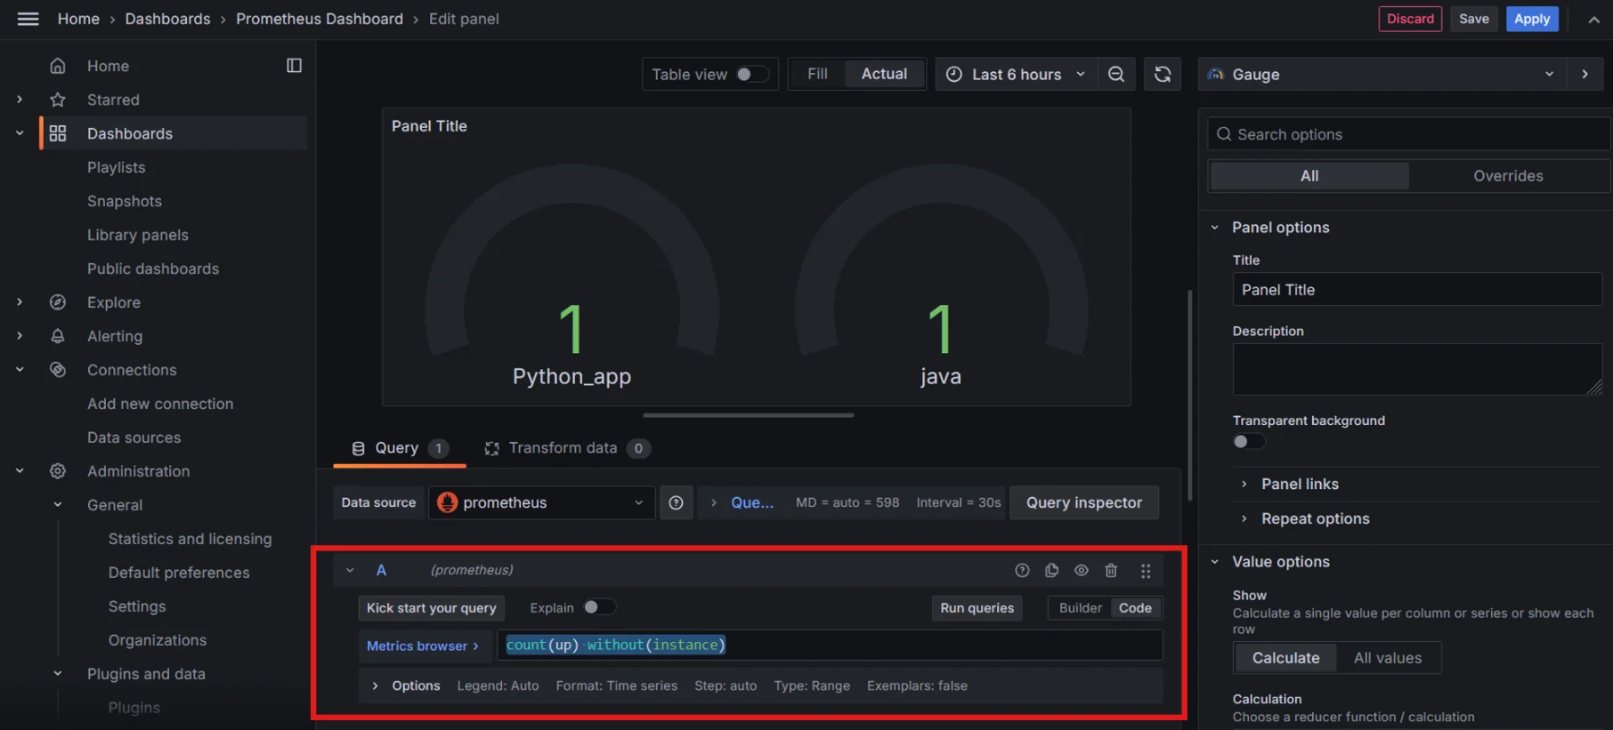
Task: Switch to the Transform data tab
Action: coord(567,449)
